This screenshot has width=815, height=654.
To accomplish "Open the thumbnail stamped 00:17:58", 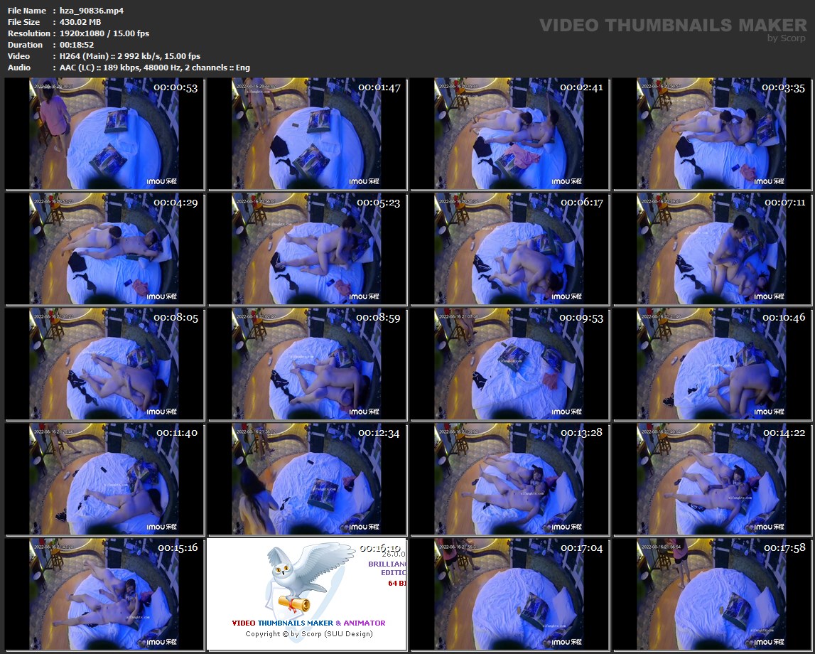I will pyautogui.click(x=713, y=594).
